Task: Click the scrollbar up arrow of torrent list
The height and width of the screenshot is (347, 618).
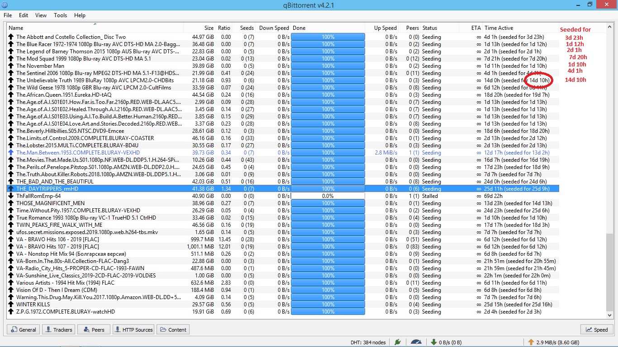Action: [x=610, y=27]
